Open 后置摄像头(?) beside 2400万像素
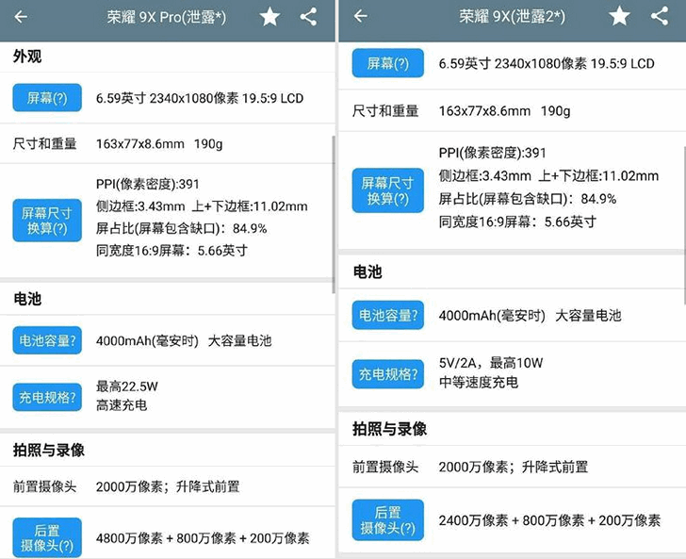 387,520
